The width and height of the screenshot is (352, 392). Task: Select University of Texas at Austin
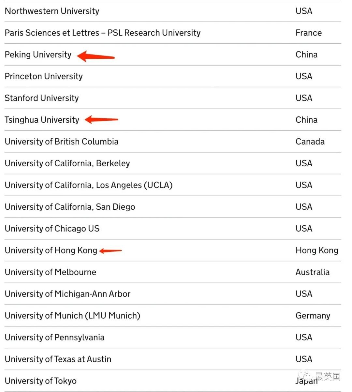[x=58, y=359]
